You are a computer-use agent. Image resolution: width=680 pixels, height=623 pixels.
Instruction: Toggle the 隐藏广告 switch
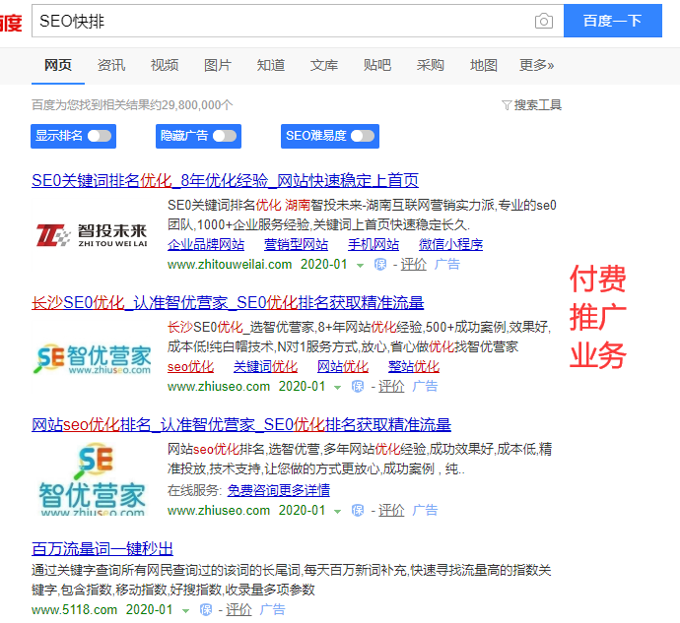coord(225,136)
